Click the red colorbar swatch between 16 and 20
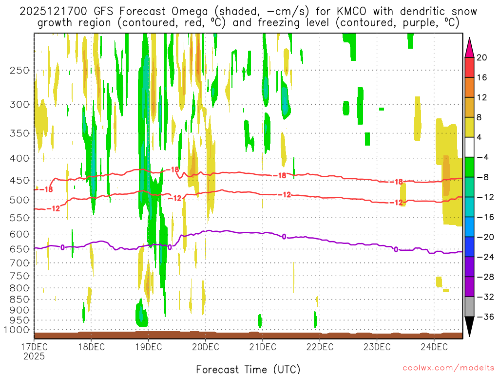 point(469,67)
